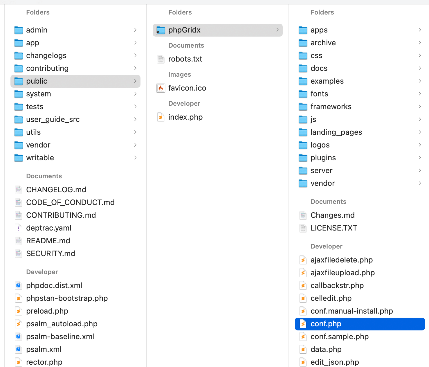The image size is (429, 367).
Task: Click the robots.txt document icon
Action: click(x=161, y=59)
